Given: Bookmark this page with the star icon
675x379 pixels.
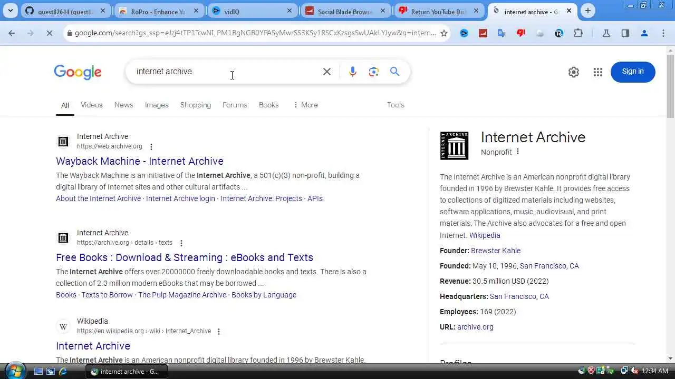Looking at the screenshot, I should click(444, 33).
